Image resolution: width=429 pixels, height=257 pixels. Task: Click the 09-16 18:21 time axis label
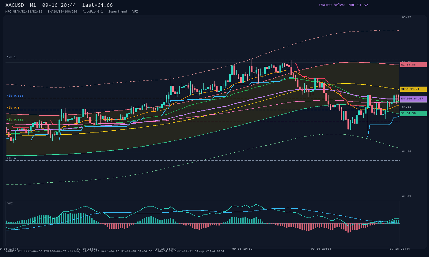tap(87, 249)
